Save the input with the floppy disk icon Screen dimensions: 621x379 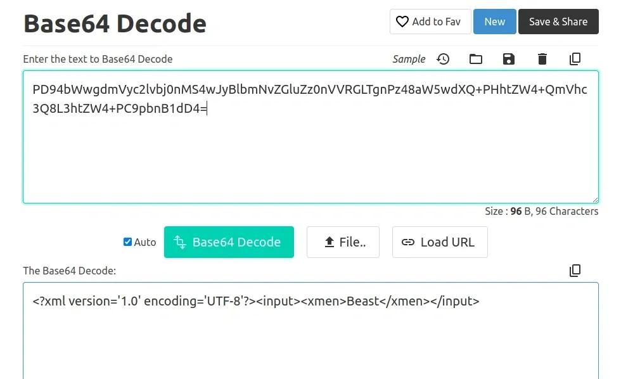(x=508, y=59)
